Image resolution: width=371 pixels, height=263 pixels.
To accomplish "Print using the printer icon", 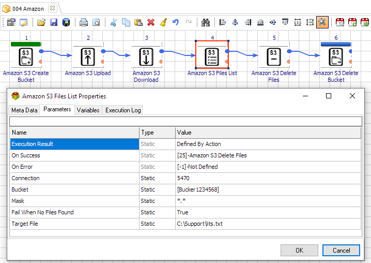I will [84, 22].
